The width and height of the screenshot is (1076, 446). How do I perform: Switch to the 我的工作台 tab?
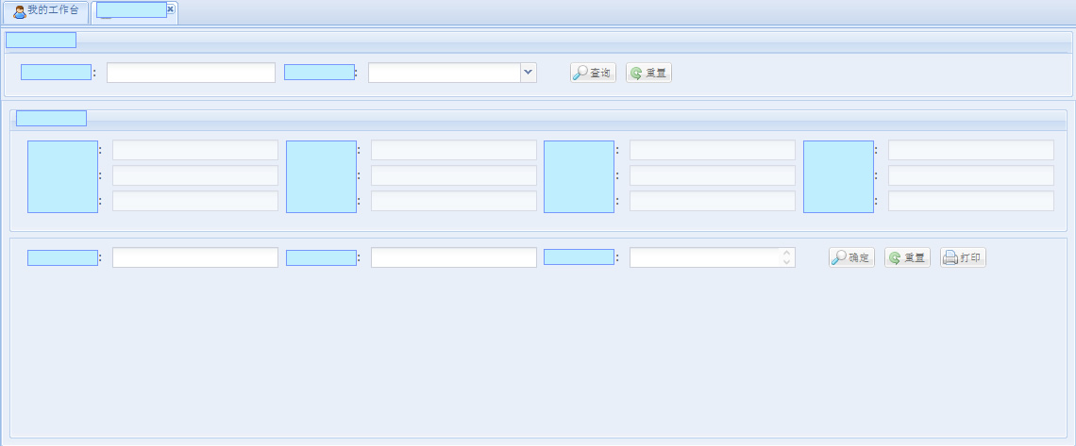pos(46,11)
